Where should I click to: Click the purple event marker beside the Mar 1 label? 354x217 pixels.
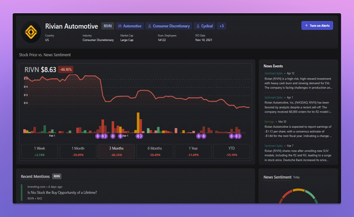[120, 136]
